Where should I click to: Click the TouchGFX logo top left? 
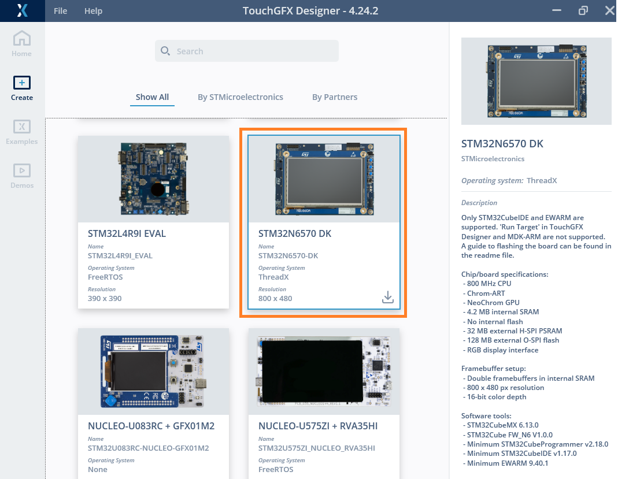coord(21,10)
